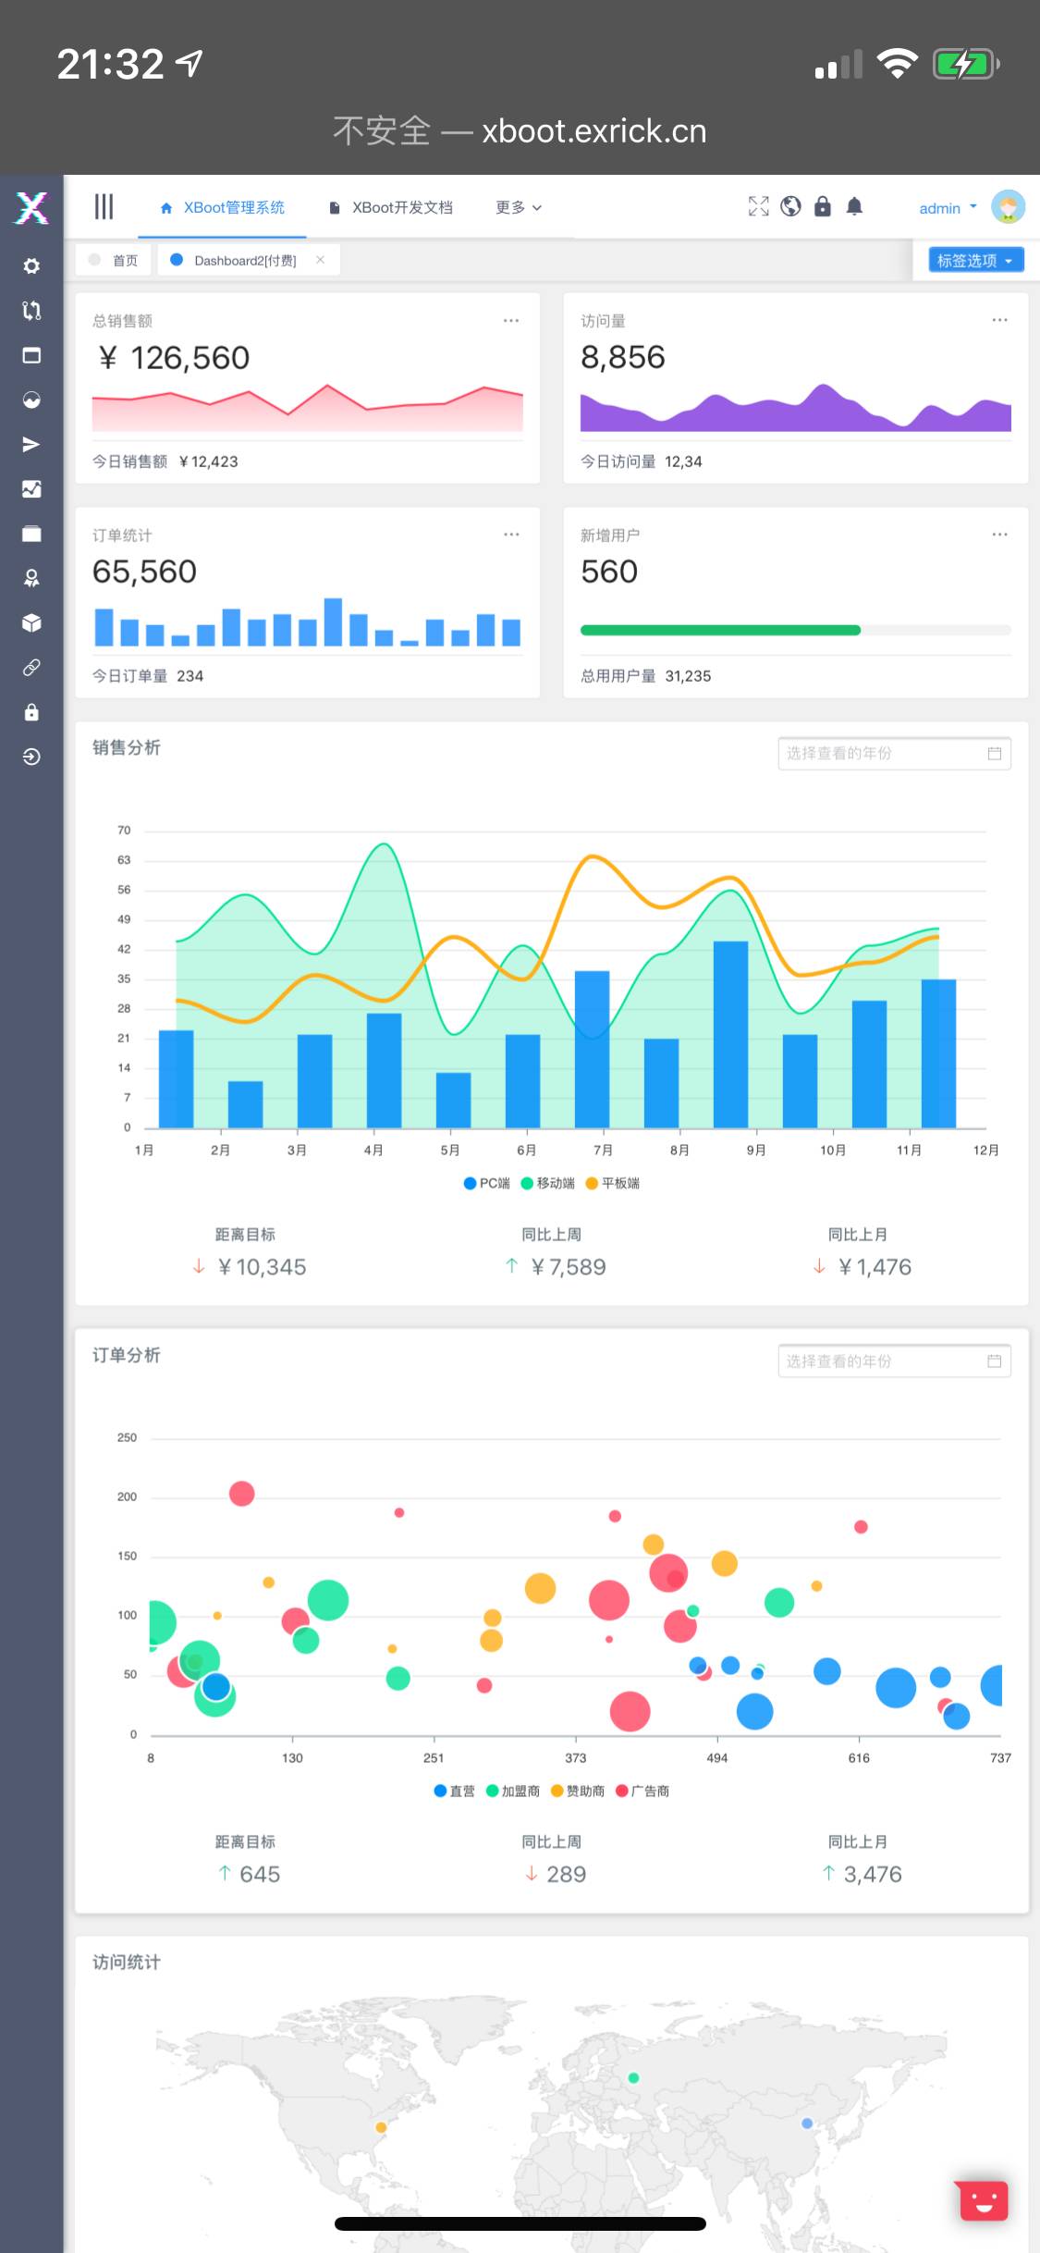Toggle 移动端 legend series
1040x2253 pixels.
coord(548,1183)
